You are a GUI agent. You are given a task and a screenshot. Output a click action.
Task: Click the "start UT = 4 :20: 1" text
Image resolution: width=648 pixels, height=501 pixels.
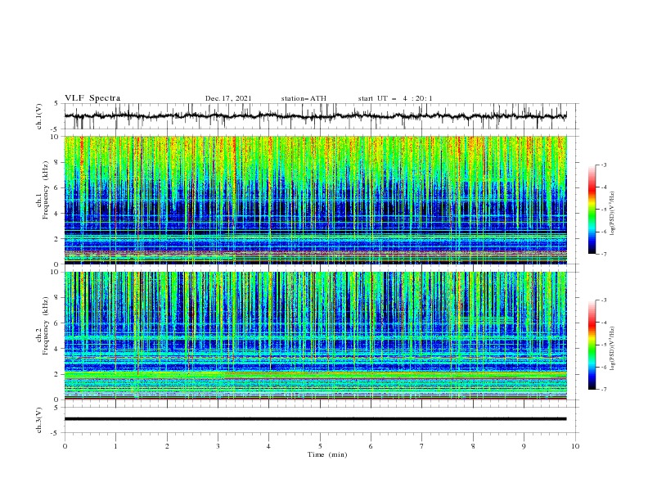395,98
